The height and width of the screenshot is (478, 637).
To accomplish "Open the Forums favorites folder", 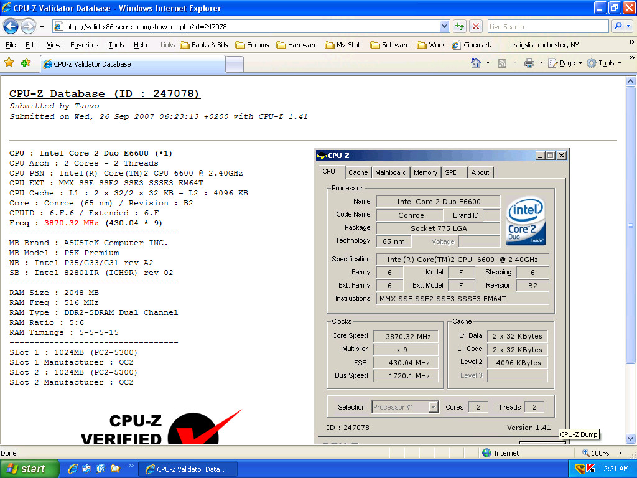I will pos(253,45).
